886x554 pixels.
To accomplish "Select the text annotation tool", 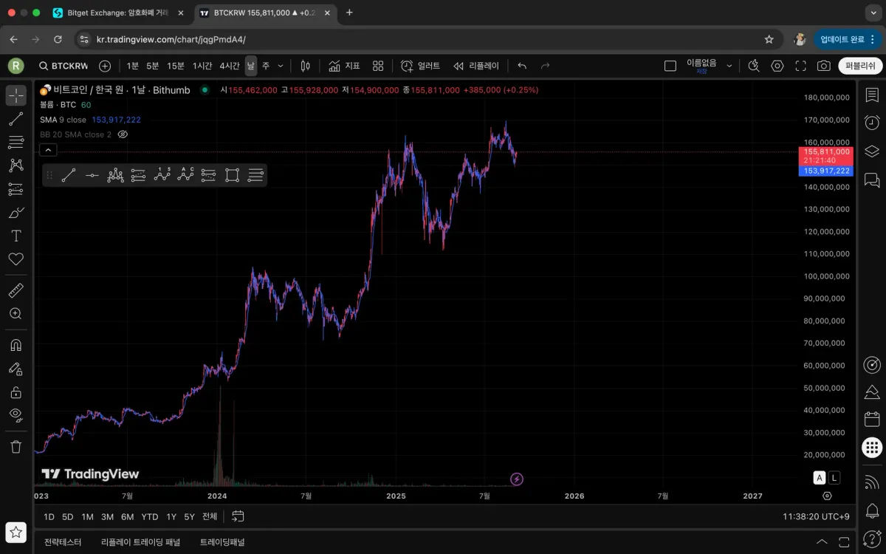I will [x=16, y=236].
